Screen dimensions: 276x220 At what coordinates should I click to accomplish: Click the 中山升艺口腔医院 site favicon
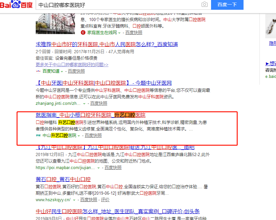(x=38, y=135)
